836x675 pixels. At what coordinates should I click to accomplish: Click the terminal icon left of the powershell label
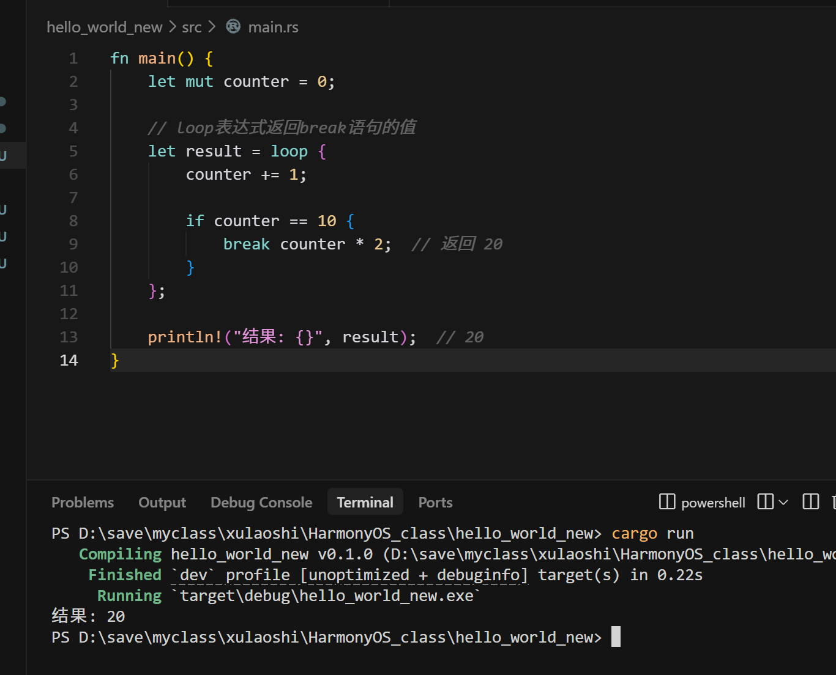tap(666, 502)
